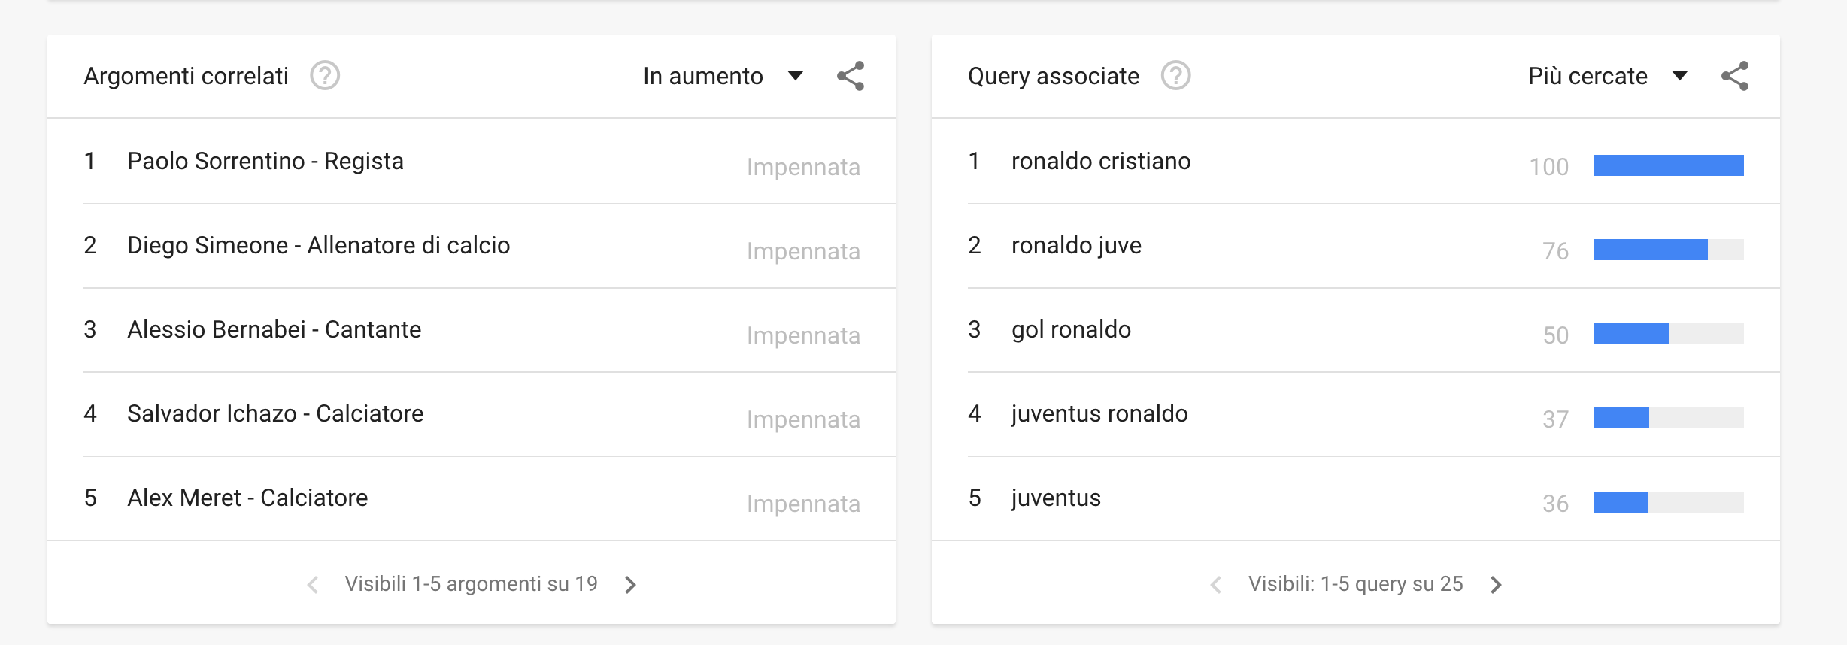The height and width of the screenshot is (645, 1847).
Task: Open Salvador Ichazo - Calciatore topic
Action: coord(275,413)
